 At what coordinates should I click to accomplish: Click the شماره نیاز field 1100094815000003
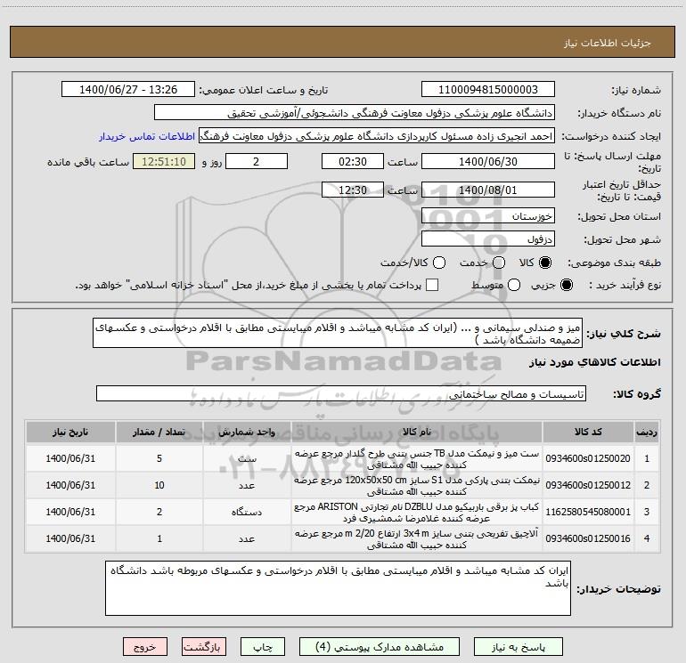[488, 90]
